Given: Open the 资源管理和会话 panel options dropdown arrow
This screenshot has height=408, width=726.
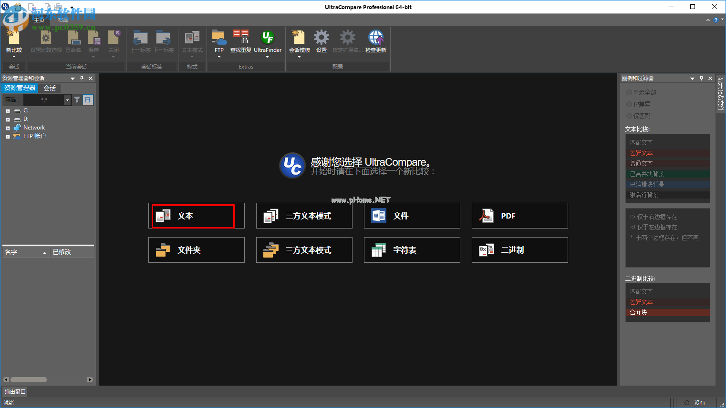Looking at the screenshot, I should pos(73,79).
